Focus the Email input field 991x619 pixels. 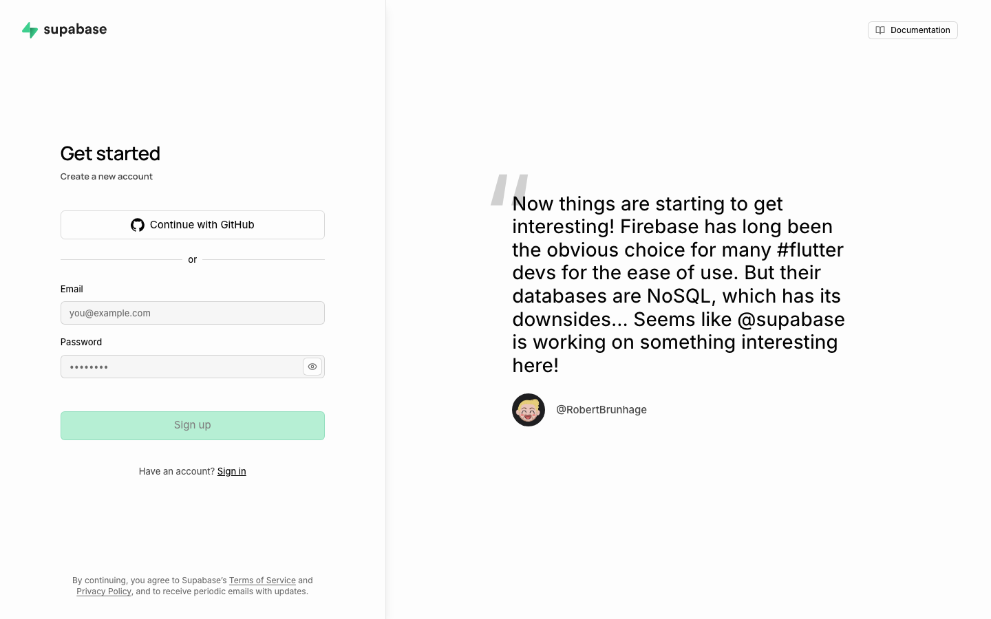coord(193,313)
